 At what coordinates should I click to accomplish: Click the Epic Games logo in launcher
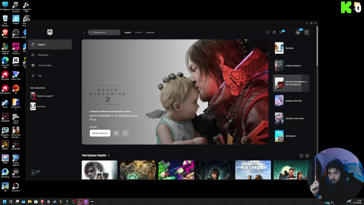click(x=50, y=32)
